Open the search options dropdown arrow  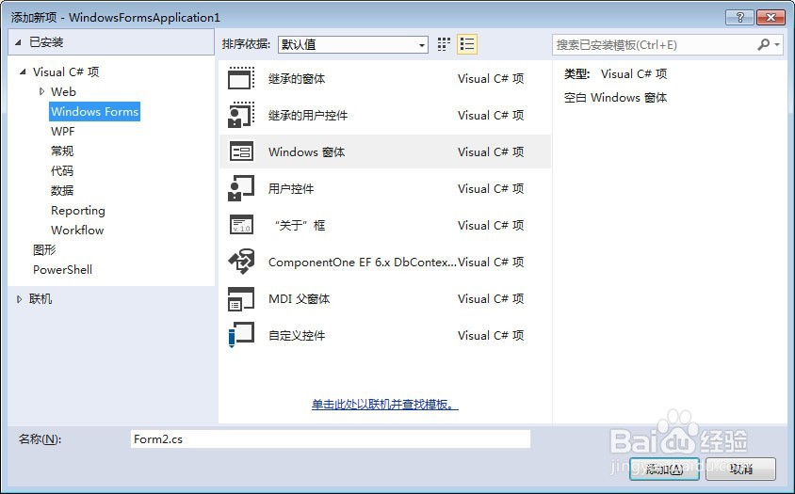777,44
